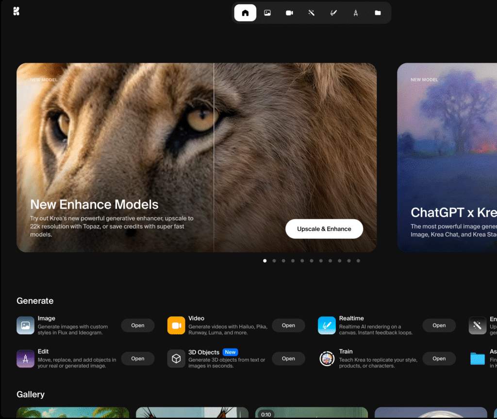Open the Image tool in top navigation
497x419 pixels.
tap(267, 13)
